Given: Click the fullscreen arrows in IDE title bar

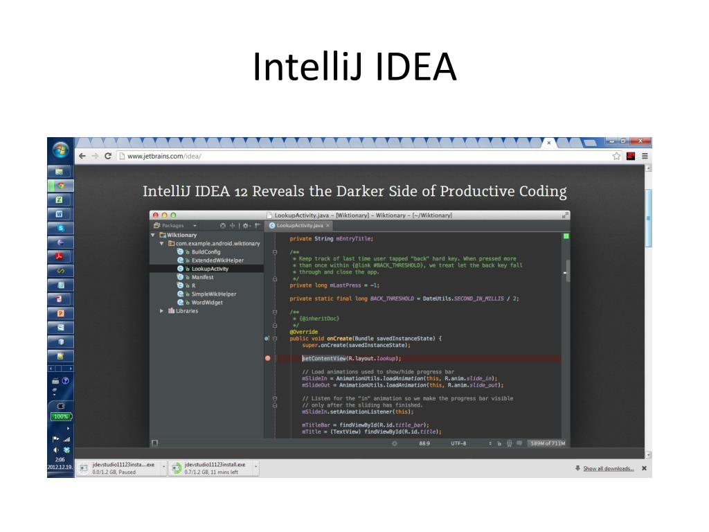Looking at the screenshot, I should [x=565, y=215].
